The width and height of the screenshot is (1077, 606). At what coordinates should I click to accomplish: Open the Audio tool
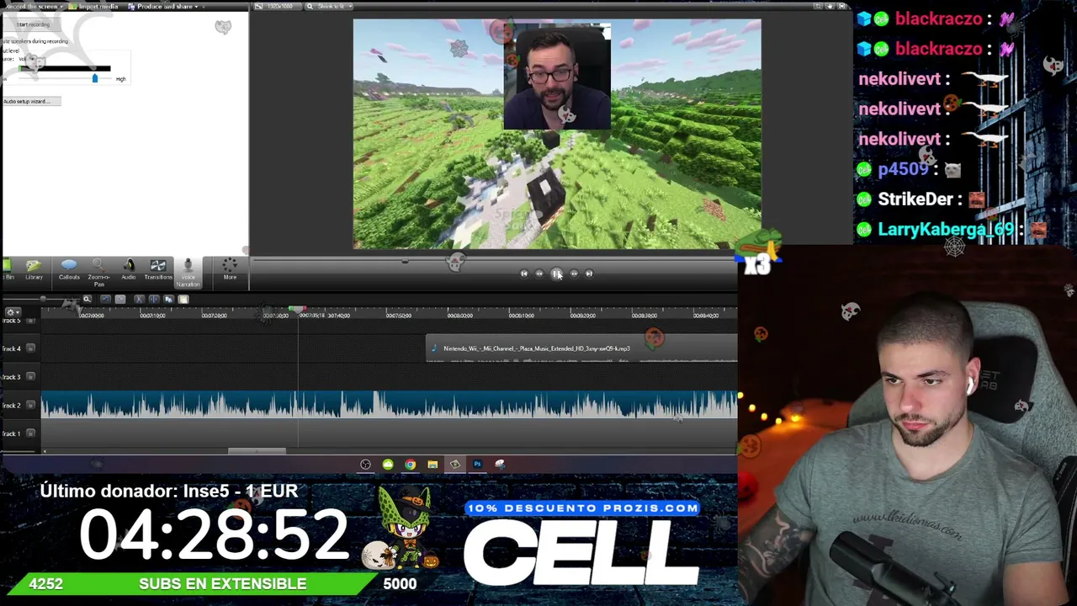[129, 270]
